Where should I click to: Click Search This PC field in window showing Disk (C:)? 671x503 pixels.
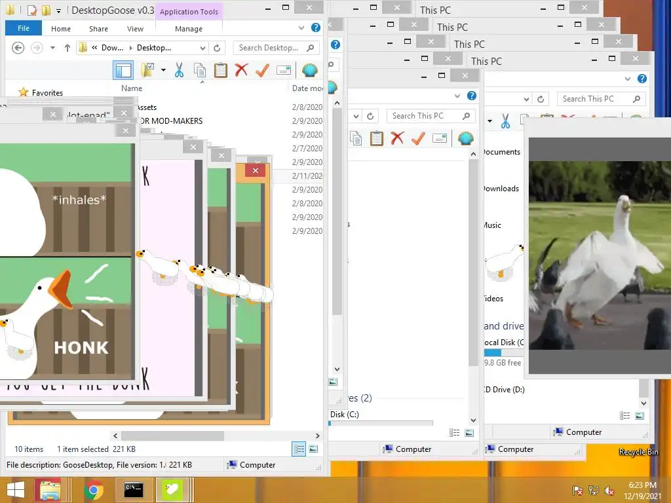(430, 116)
